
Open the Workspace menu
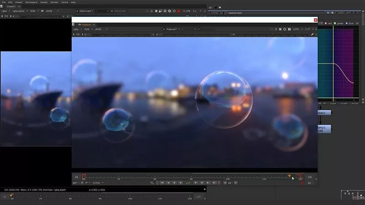coord(31,2)
